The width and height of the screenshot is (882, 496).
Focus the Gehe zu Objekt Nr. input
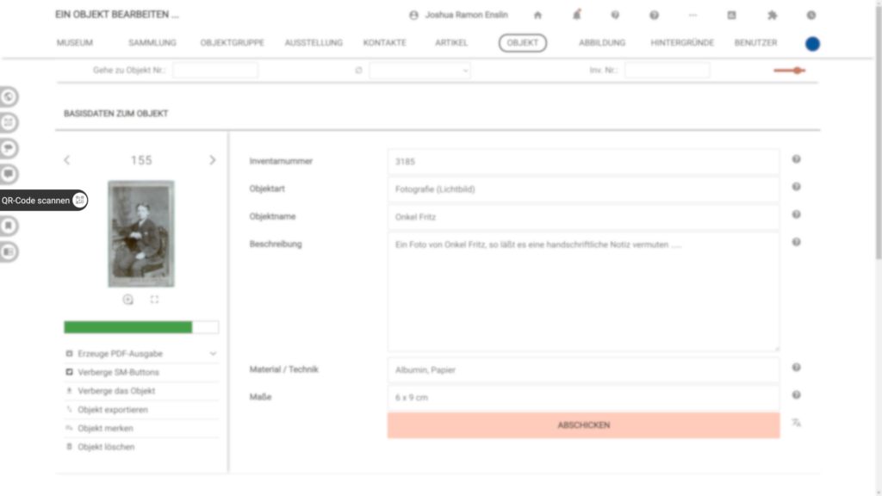(215, 71)
